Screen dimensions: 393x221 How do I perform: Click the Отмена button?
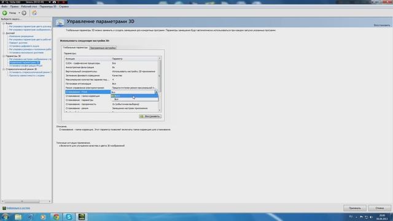point(379,208)
